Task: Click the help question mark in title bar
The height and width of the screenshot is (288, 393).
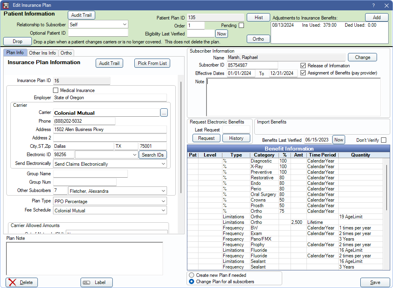Action: tap(373, 5)
